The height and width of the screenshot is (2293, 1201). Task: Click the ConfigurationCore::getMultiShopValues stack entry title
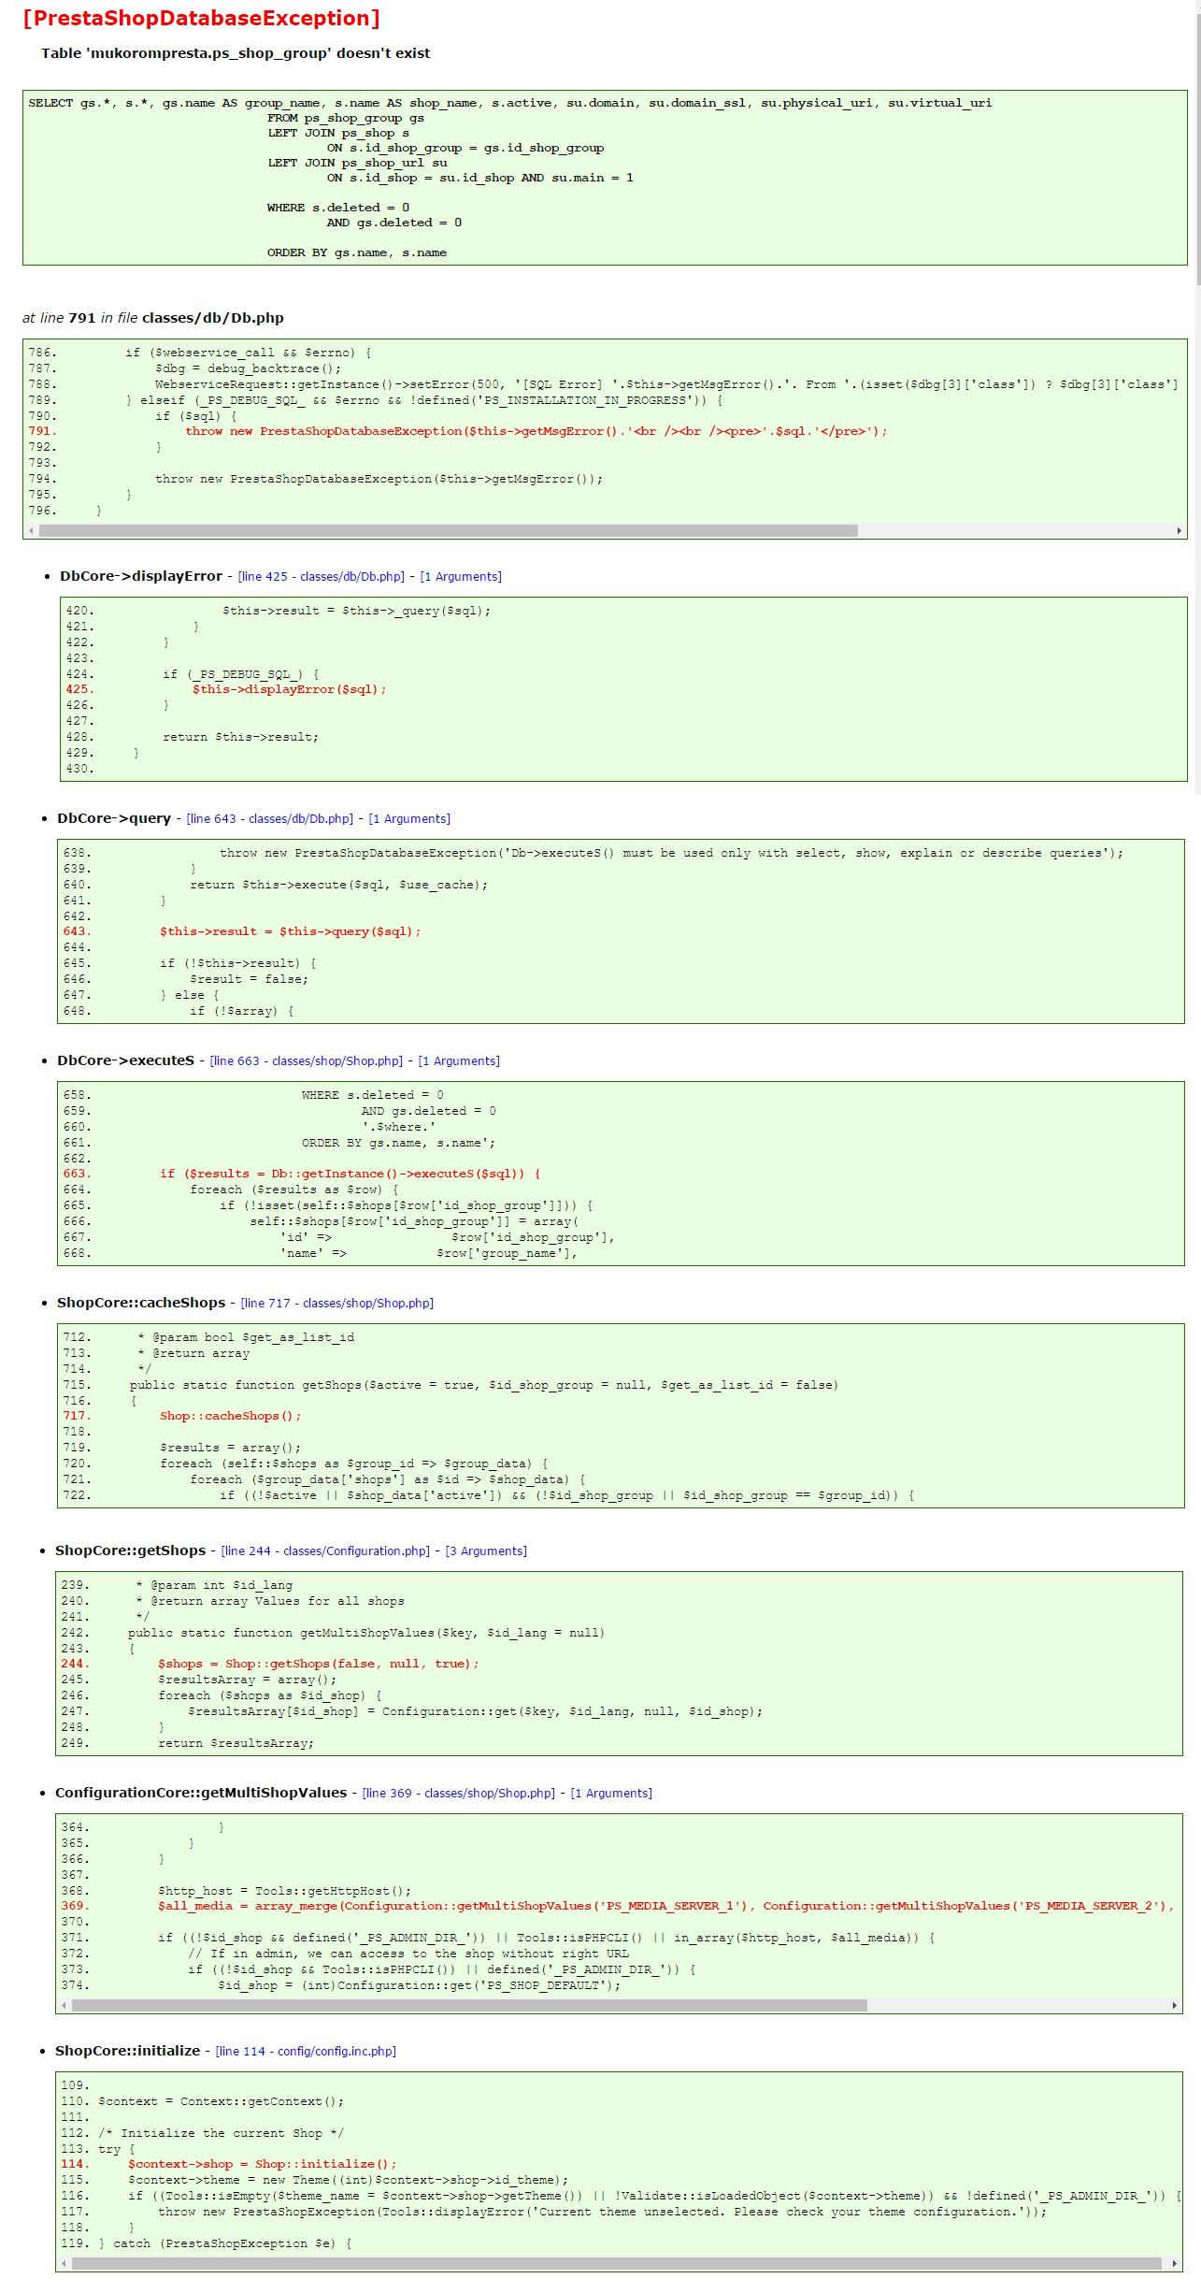point(201,1793)
